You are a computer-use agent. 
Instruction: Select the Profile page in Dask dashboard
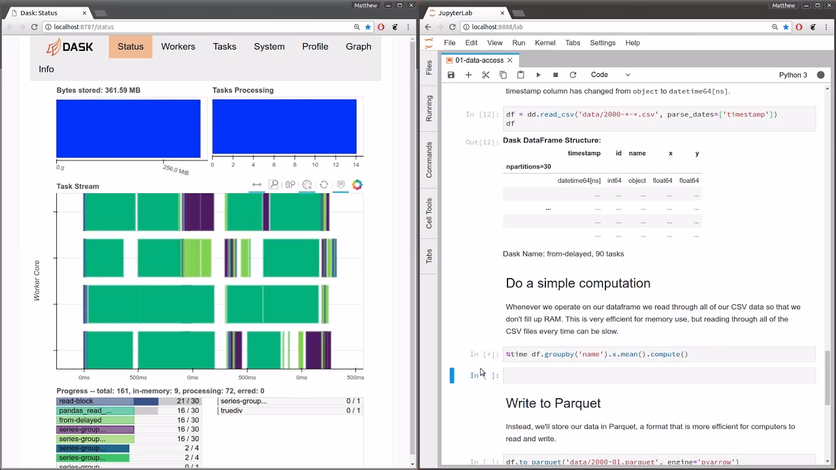[315, 46]
